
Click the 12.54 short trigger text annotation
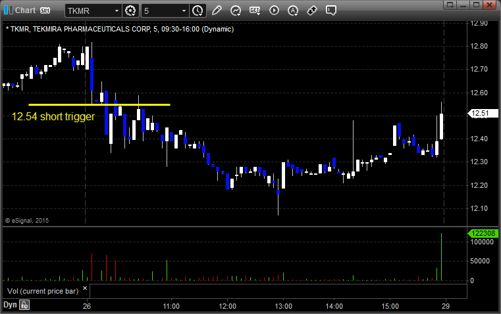point(53,117)
